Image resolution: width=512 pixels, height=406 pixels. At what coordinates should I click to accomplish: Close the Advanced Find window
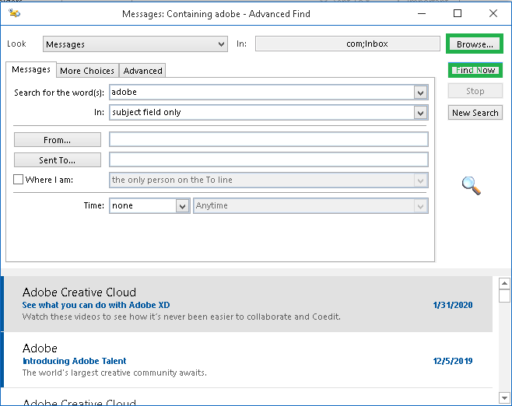(493, 13)
